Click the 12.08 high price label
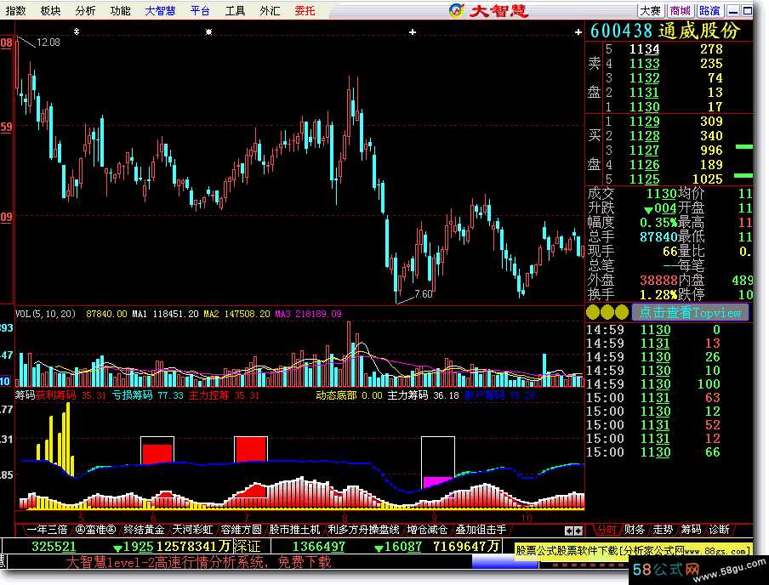 pyautogui.click(x=48, y=43)
